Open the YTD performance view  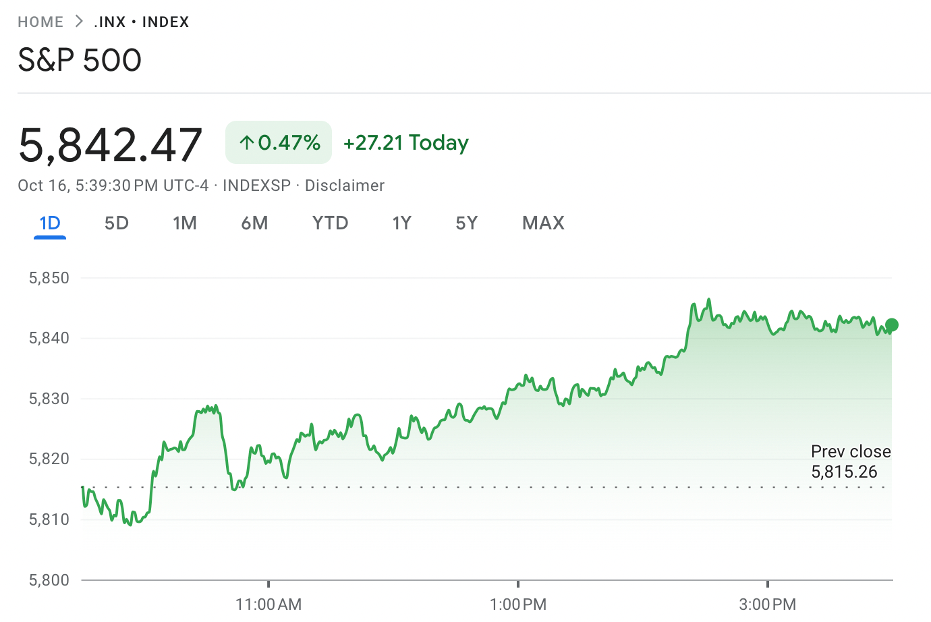click(330, 223)
